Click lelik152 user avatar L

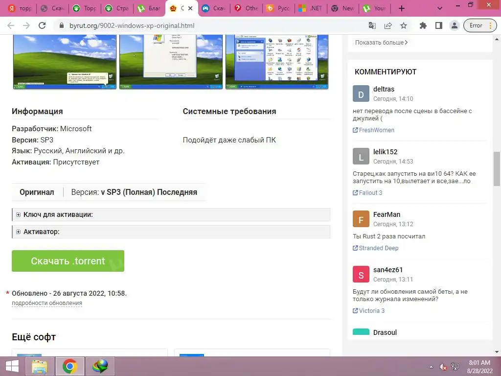[x=361, y=156]
